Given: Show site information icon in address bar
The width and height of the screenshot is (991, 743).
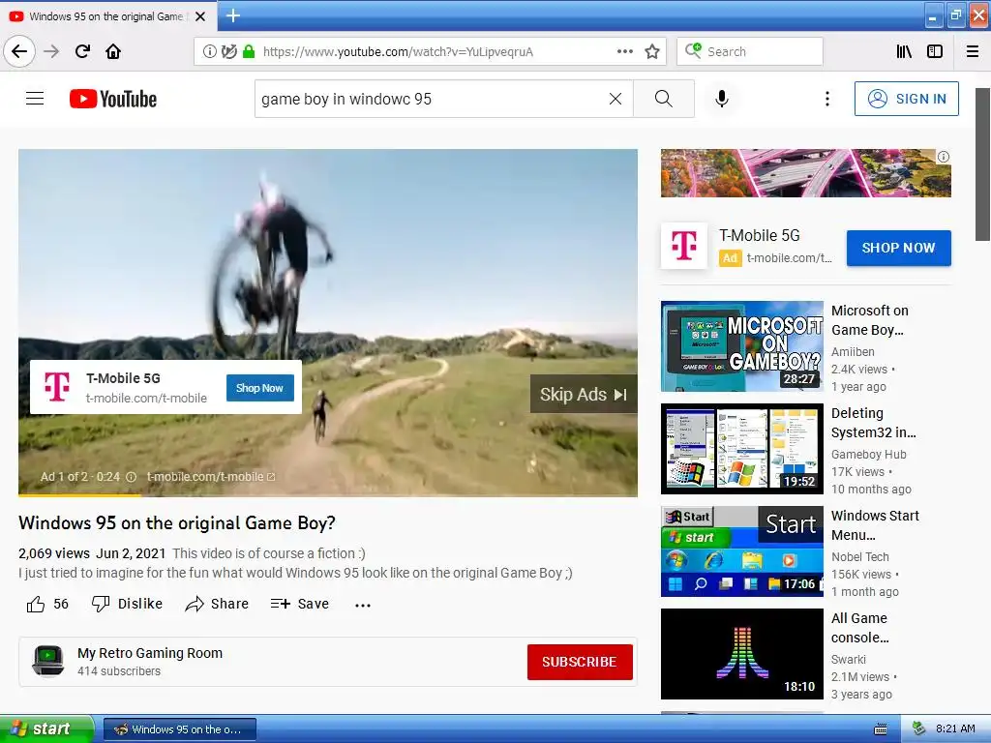Looking at the screenshot, I should (x=209, y=52).
